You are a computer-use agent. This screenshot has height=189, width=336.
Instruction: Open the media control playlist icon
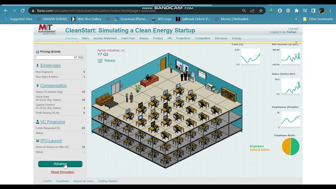coord(305,11)
